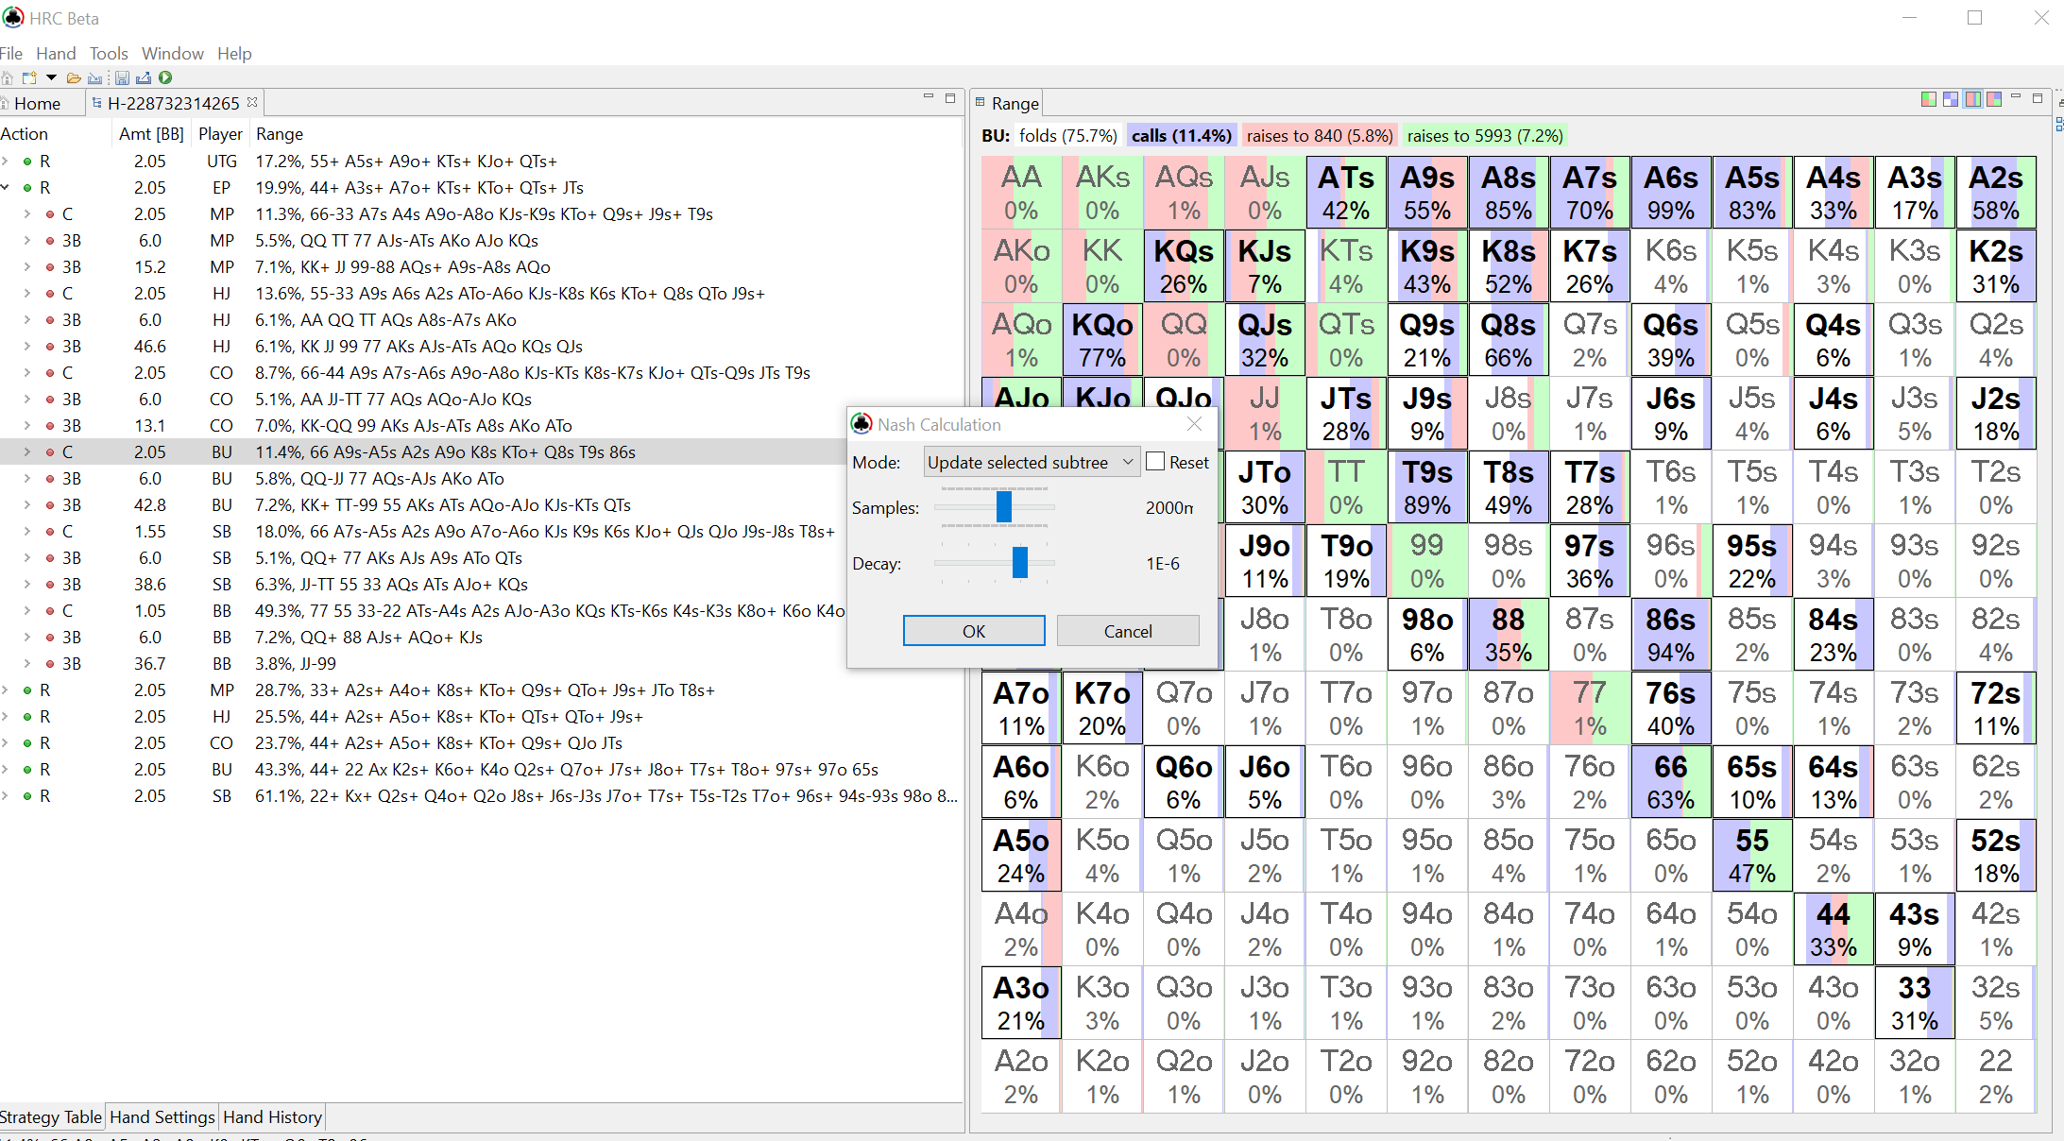The height and width of the screenshot is (1141, 2064).
Task: Click OK in Nash Calculation dialog
Action: coord(973,631)
